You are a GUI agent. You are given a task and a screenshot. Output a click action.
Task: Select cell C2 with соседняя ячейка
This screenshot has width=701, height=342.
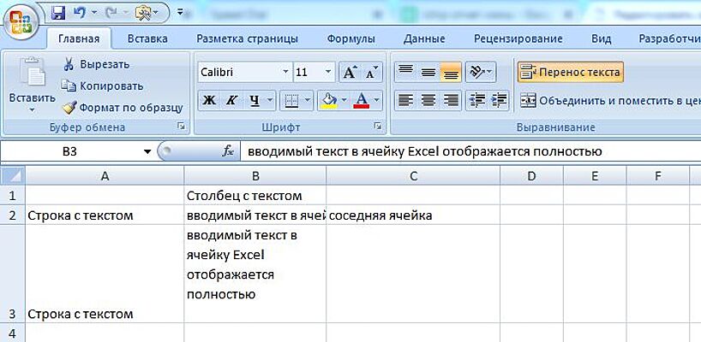pyautogui.click(x=412, y=215)
